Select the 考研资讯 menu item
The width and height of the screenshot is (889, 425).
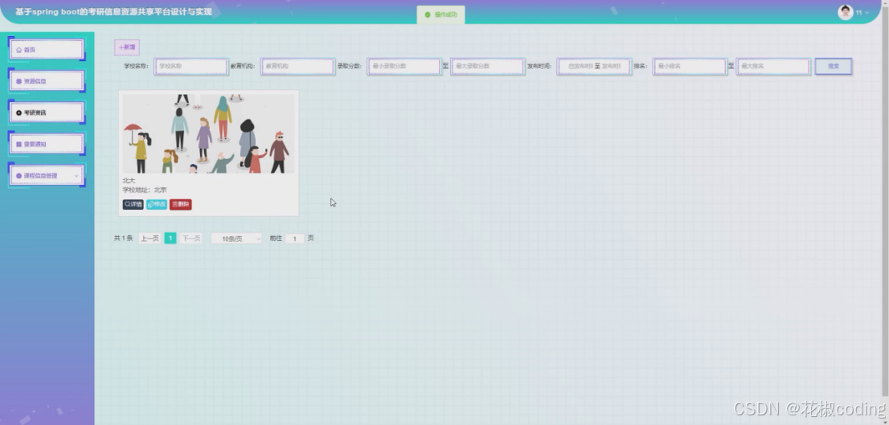pos(47,112)
